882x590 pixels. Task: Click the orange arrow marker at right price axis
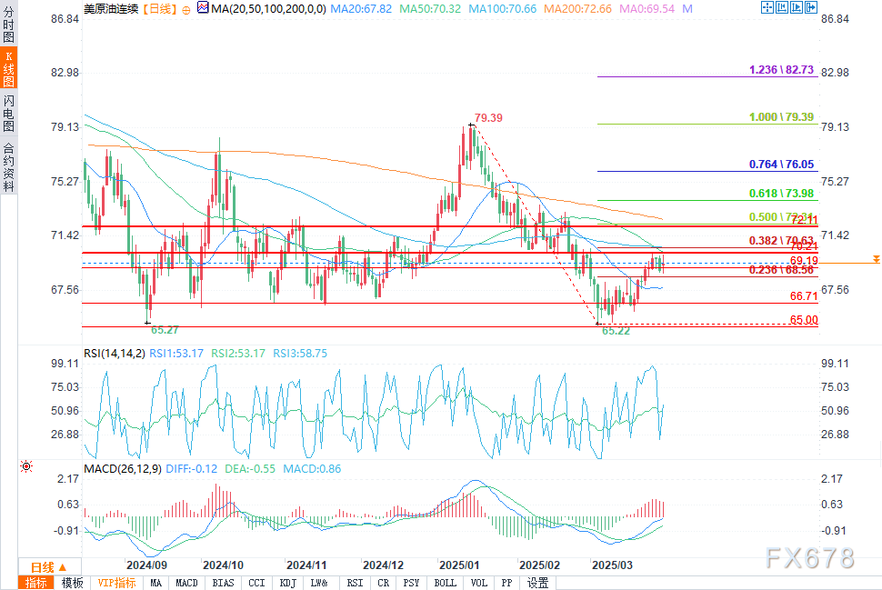874,261
